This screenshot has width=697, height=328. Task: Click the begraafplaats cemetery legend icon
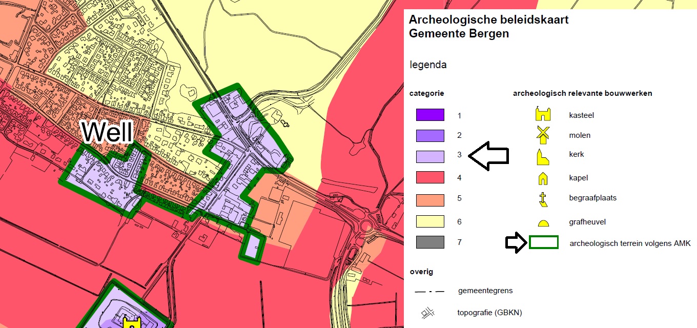point(543,200)
